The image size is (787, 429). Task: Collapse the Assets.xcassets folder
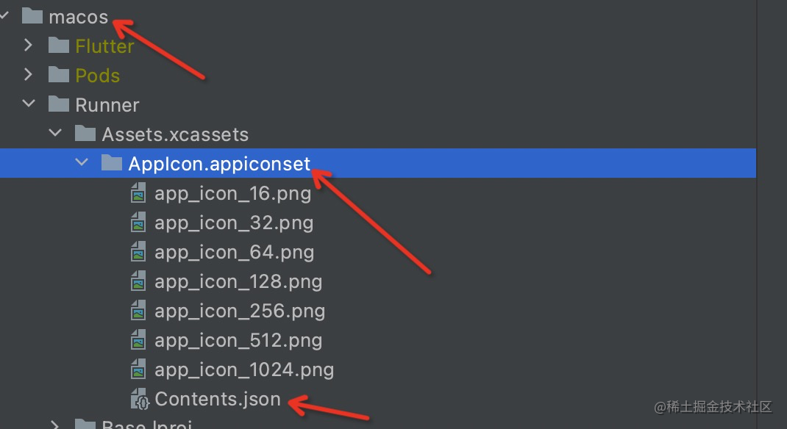tap(54, 134)
